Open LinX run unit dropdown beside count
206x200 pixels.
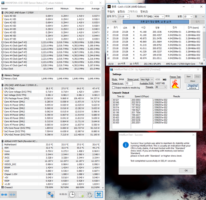coord(200,17)
